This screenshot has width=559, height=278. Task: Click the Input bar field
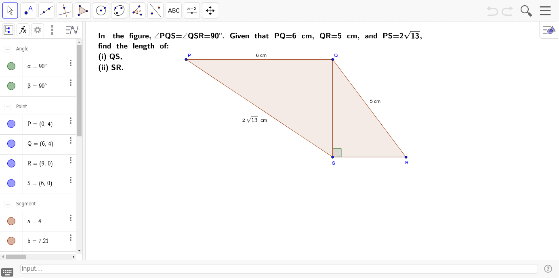click(279, 269)
